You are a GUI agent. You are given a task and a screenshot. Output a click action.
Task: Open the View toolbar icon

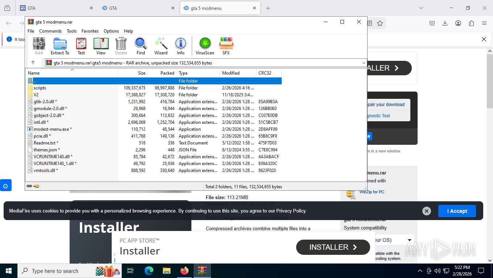[x=101, y=46]
